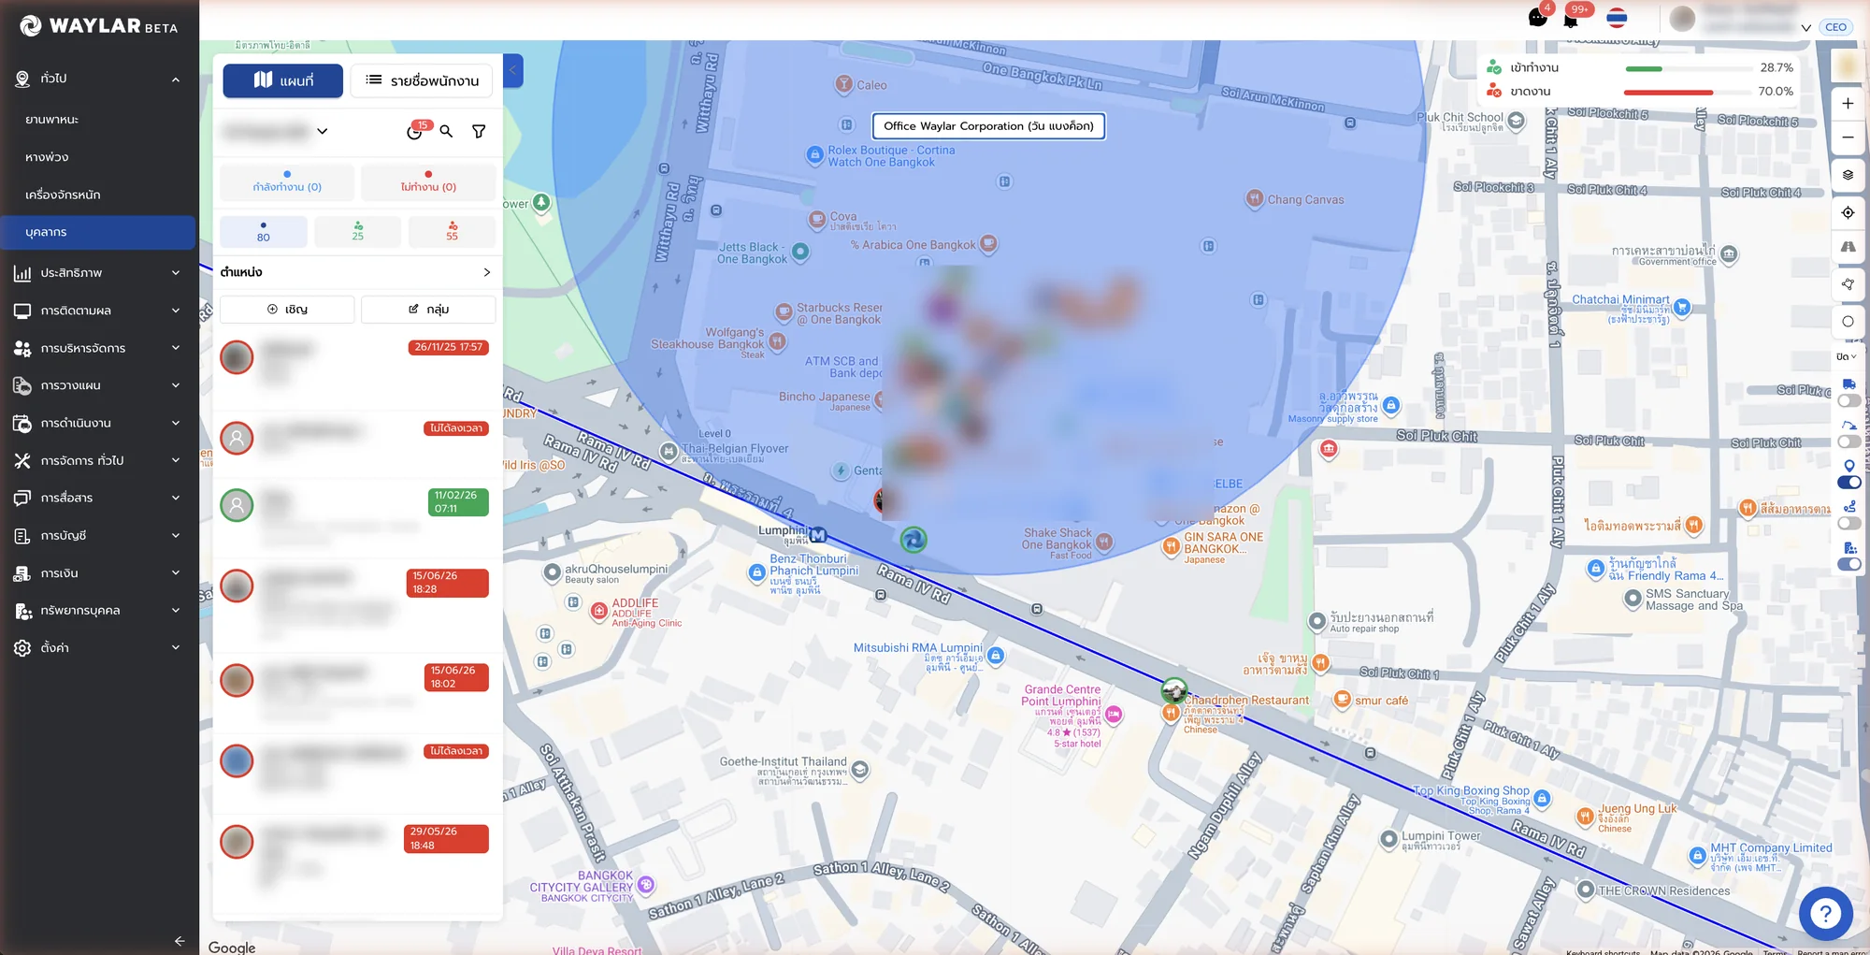Filter personnel by not working status (0)
Image resolution: width=1870 pixels, height=955 pixels.
pyautogui.click(x=428, y=181)
